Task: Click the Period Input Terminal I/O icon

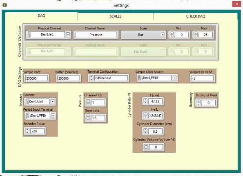Action: (28, 116)
